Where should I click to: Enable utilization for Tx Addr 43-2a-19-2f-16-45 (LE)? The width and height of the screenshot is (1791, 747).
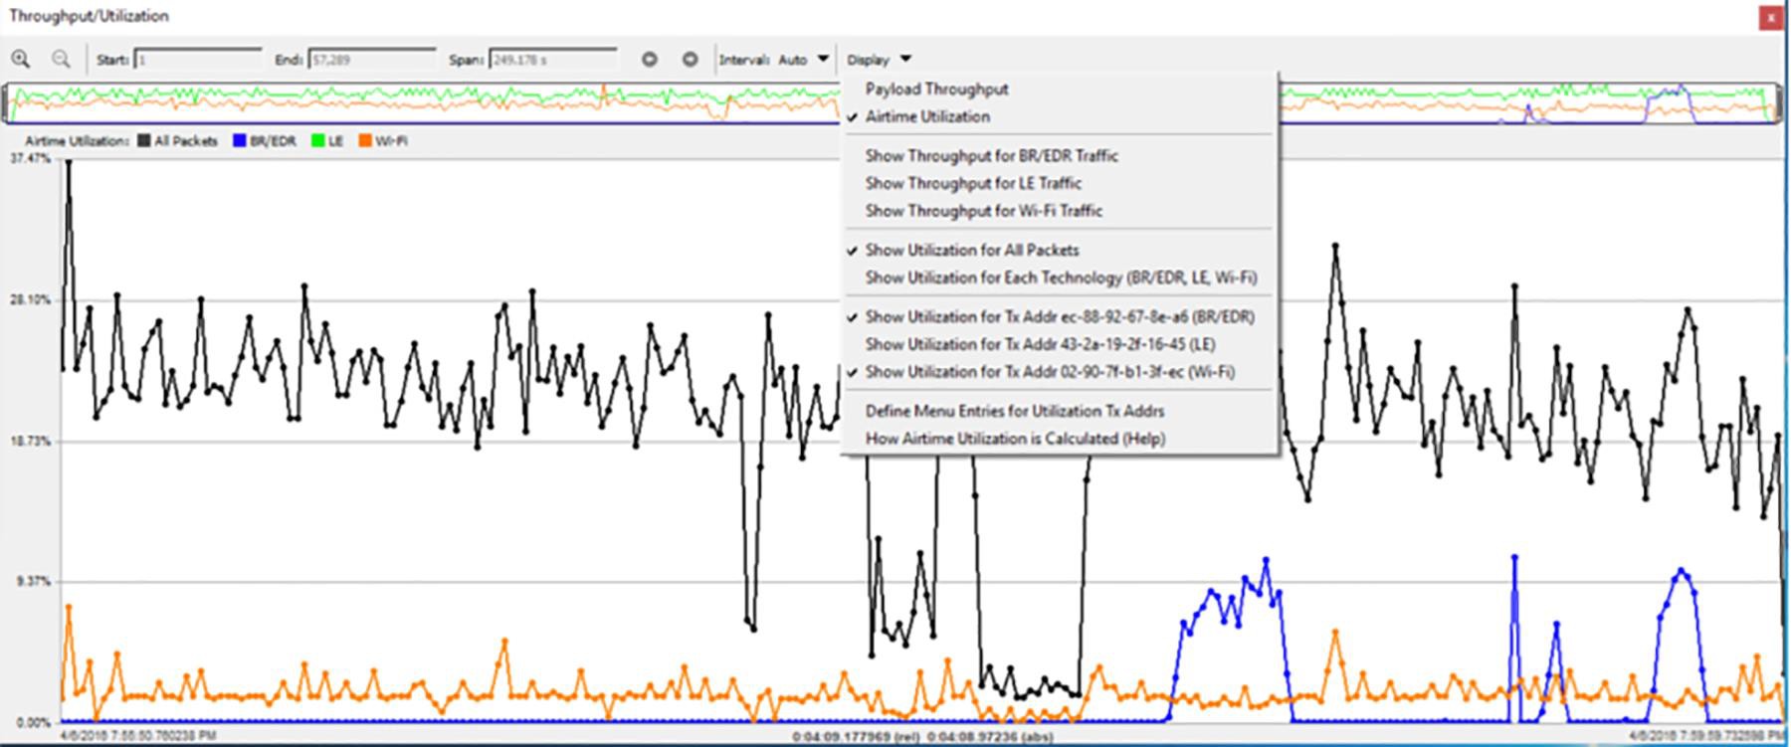tap(1059, 344)
